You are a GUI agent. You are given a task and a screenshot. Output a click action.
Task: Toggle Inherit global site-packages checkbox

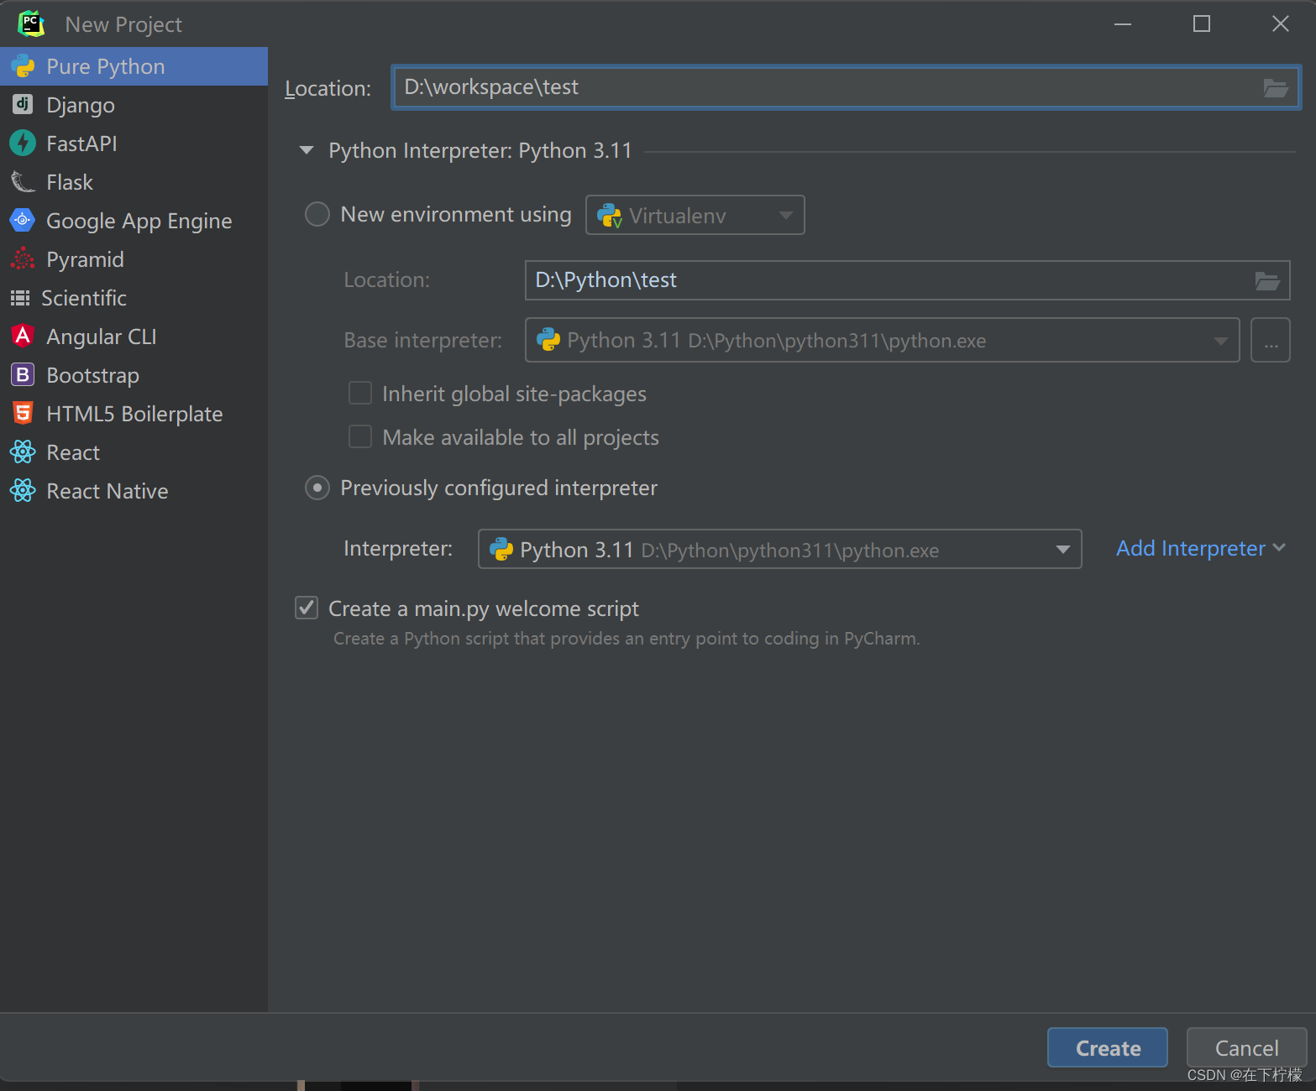click(360, 393)
